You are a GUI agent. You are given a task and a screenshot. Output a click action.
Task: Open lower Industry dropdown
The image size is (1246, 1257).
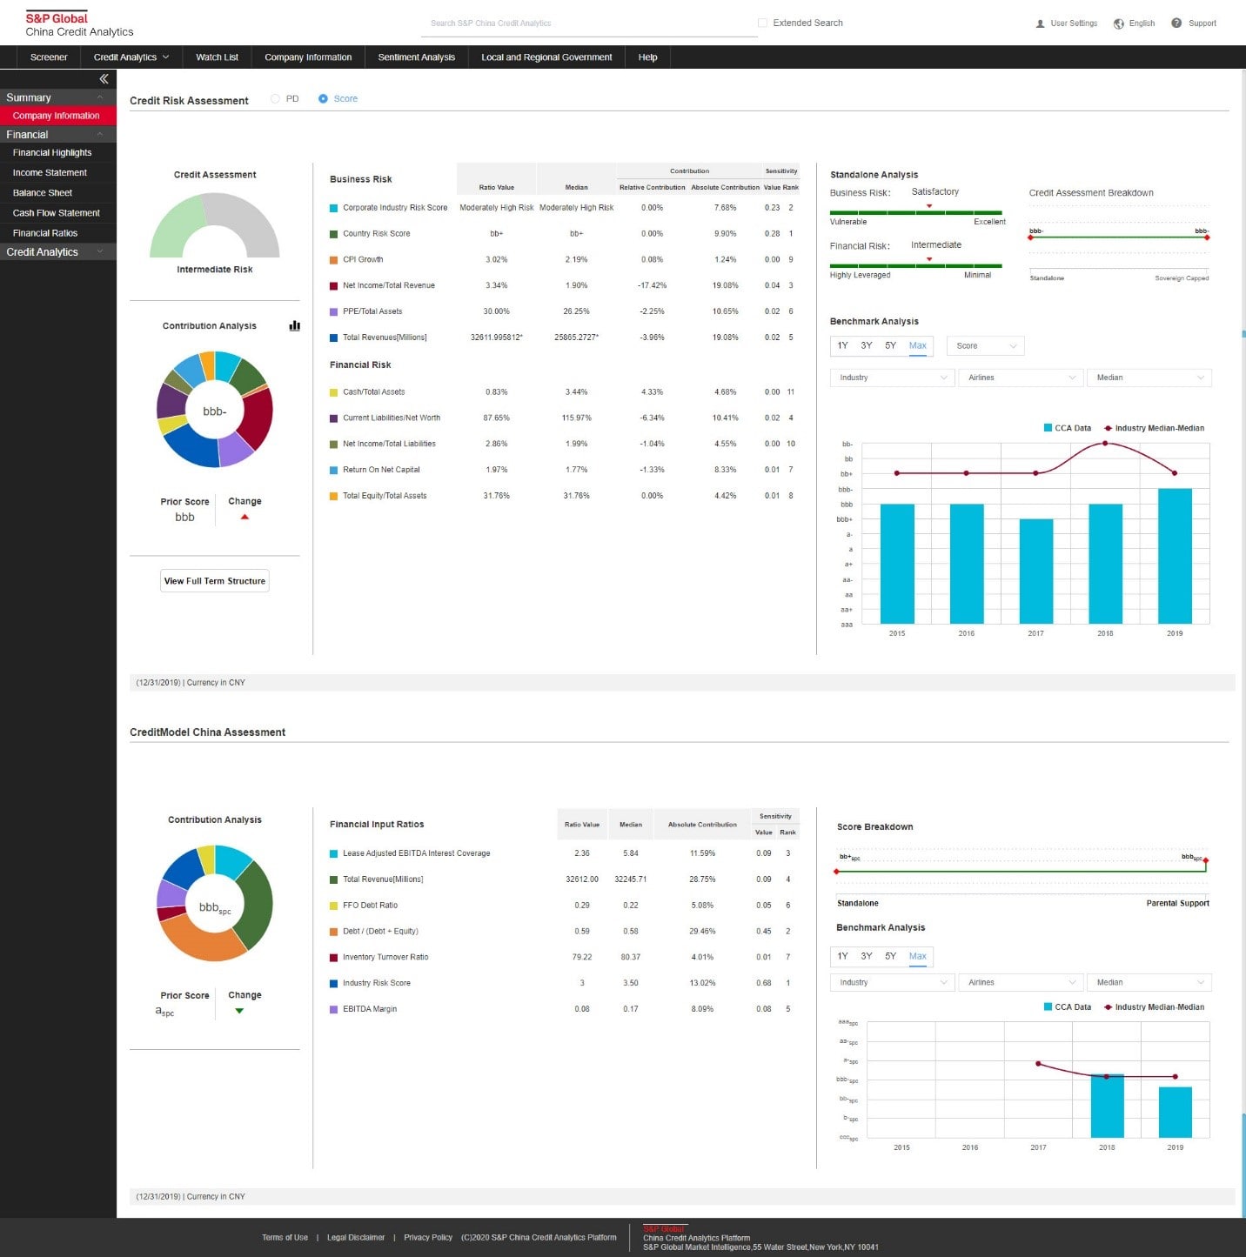(893, 982)
